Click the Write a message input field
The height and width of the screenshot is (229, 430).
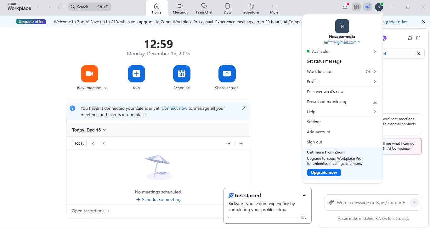click(371, 203)
